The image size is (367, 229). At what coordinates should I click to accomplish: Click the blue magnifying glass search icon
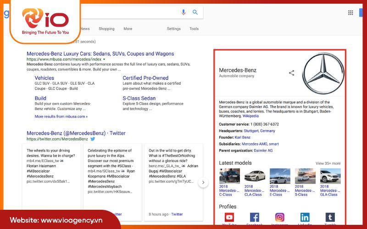[195, 12]
